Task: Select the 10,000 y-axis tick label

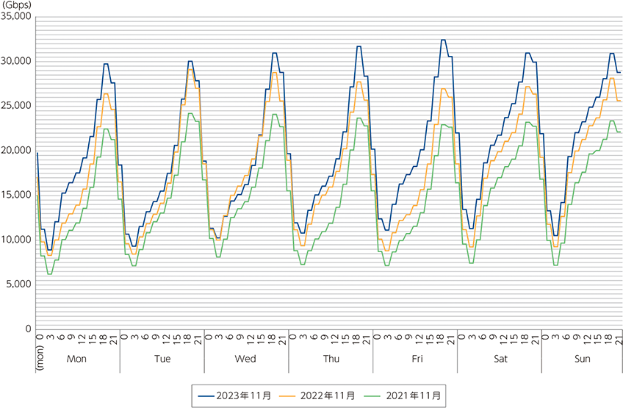Action: [16, 240]
